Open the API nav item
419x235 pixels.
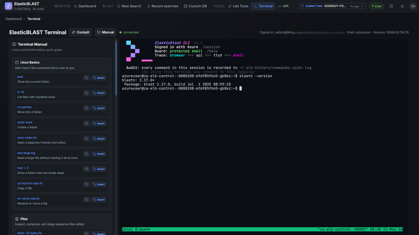pyautogui.click(x=283, y=6)
